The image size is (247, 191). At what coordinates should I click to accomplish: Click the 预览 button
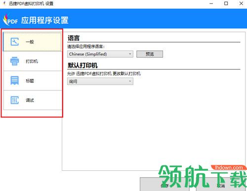[x=150, y=54]
